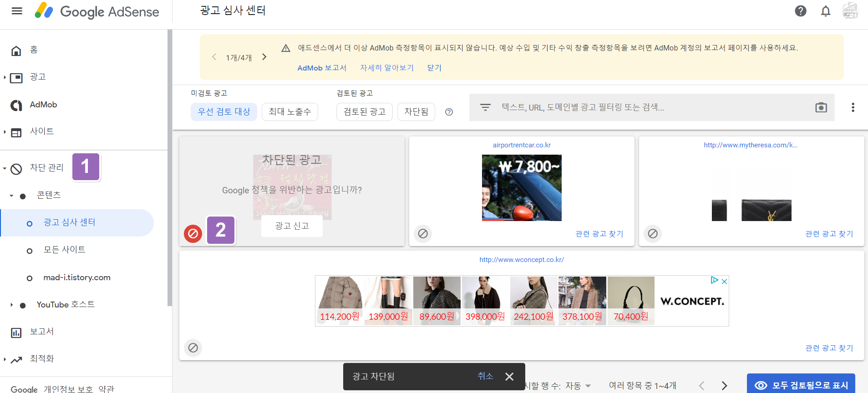The height and width of the screenshot is (393, 868).
Task: Click the 114,200원 jacket product in ad
Action: pyautogui.click(x=340, y=301)
